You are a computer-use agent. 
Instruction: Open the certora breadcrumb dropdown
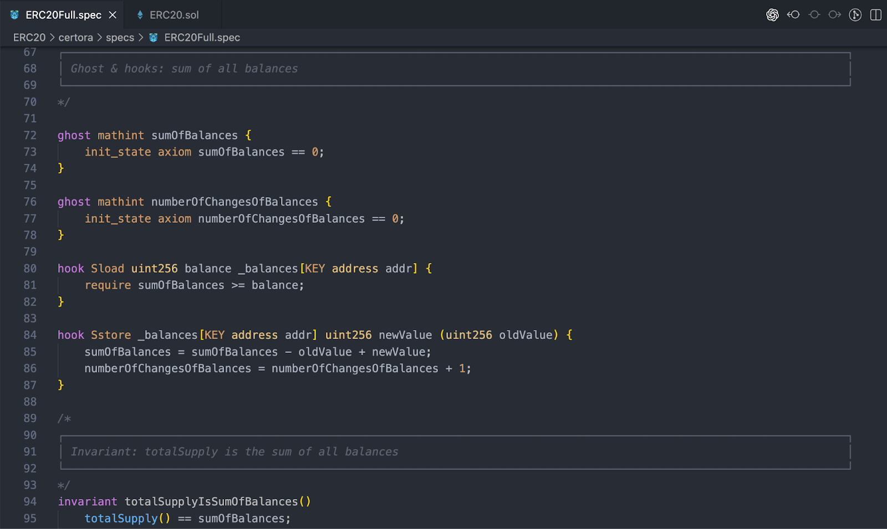pyautogui.click(x=76, y=38)
